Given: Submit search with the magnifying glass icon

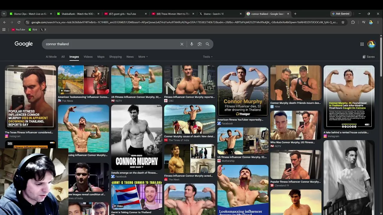Looking at the screenshot, I should tap(207, 44).
